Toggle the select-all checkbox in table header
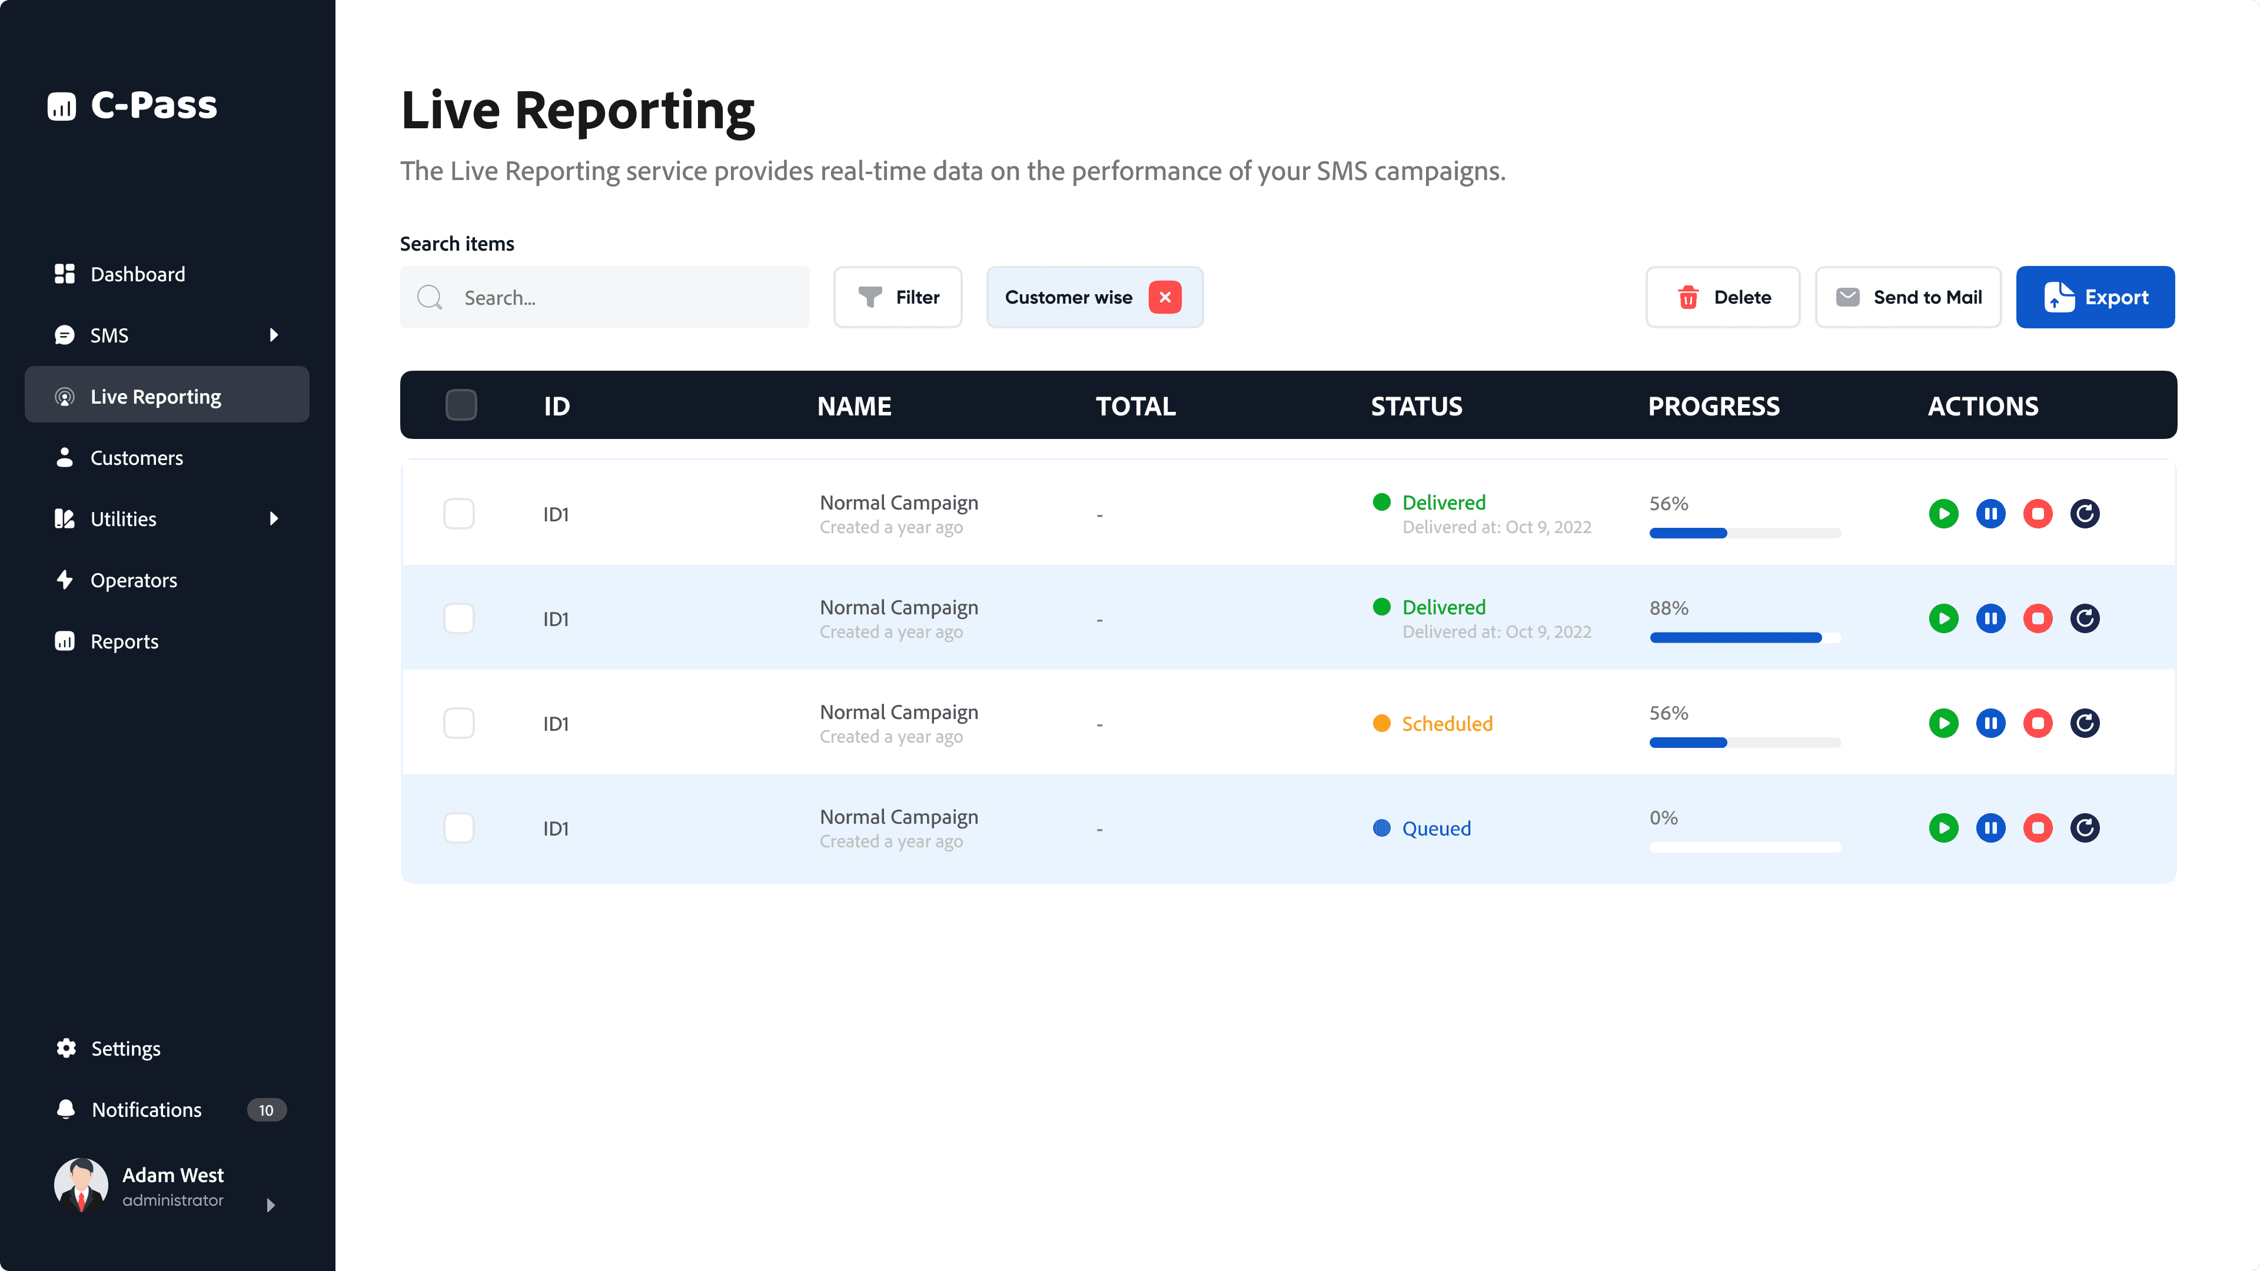The image size is (2260, 1271). (x=461, y=405)
